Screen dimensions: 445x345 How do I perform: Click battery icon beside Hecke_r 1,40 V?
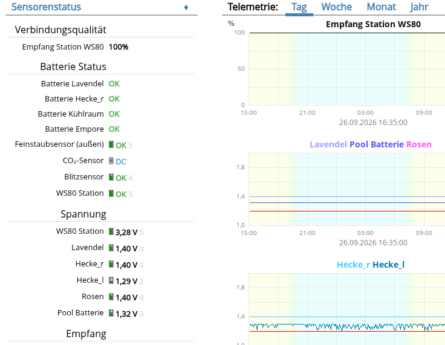click(x=111, y=264)
